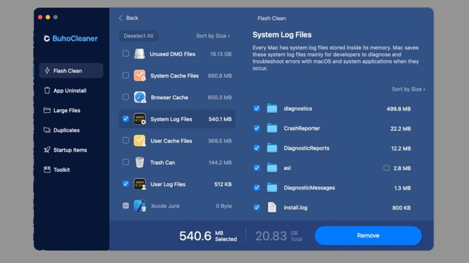The width and height of the screenshot is (469, 263).
Task: Open the right Sort by Size dropdown
Action: 407,89
